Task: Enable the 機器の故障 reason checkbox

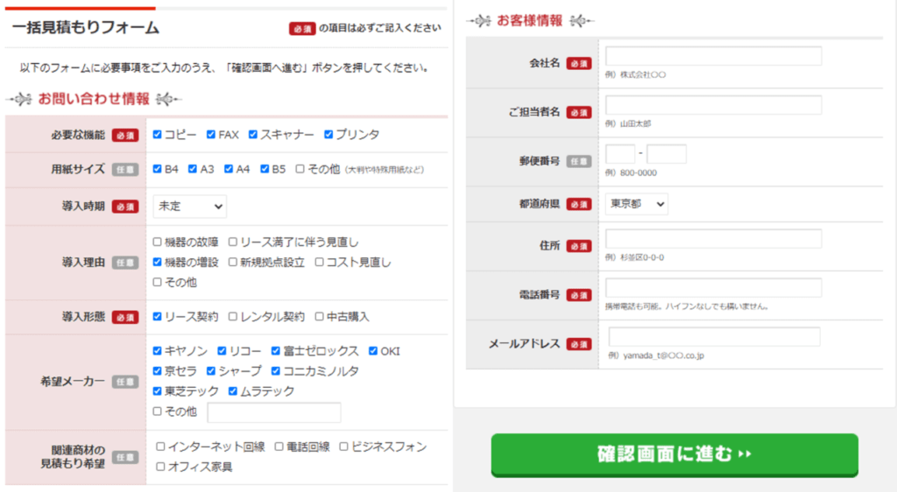Action: [158, 242]
